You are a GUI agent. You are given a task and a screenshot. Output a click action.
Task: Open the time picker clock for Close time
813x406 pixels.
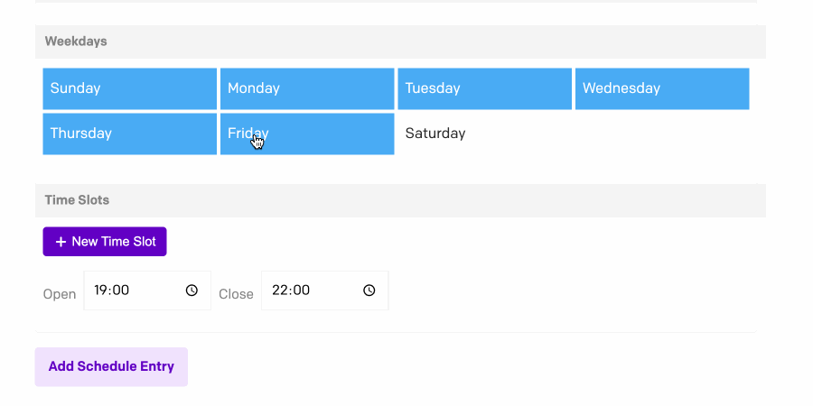click(x=369, y=291)
